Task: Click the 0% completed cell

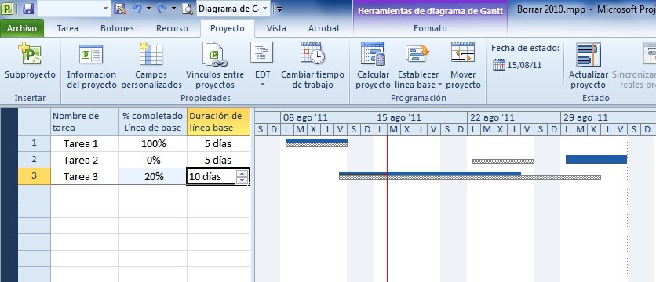Action: (x=153, y=160)
